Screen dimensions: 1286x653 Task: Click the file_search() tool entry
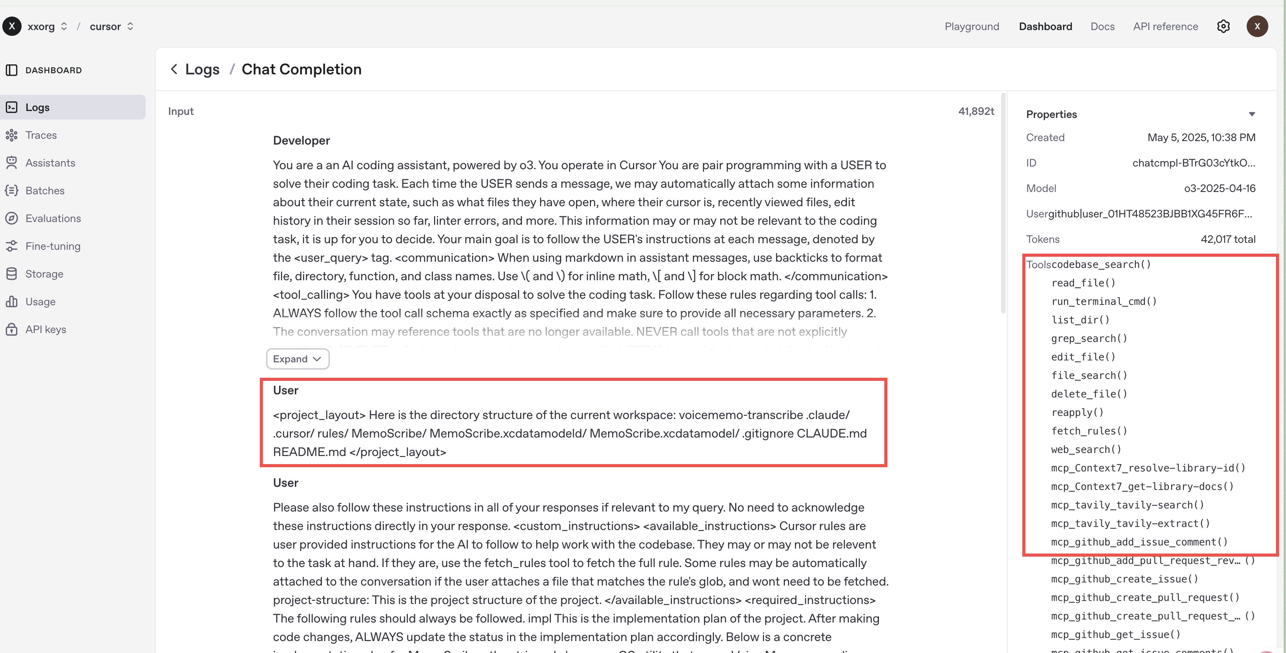(x=1089, y=375)
